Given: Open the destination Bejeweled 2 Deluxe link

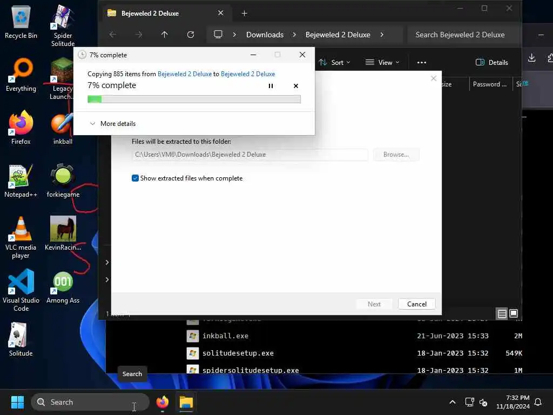Looking at the screenshot, I should coord(247,73).
